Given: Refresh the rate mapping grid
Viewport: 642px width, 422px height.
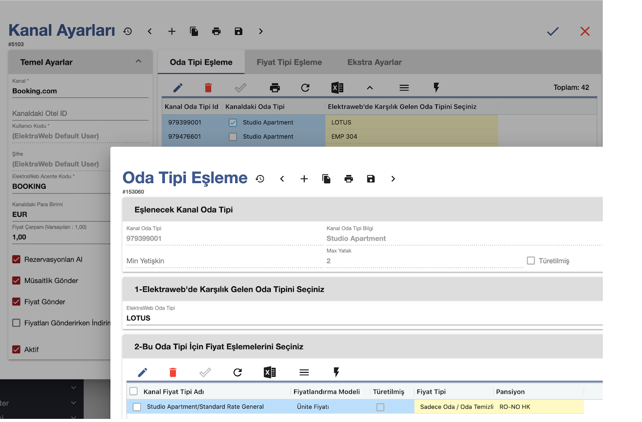Looking at the screenshot, I should (238, 373).
